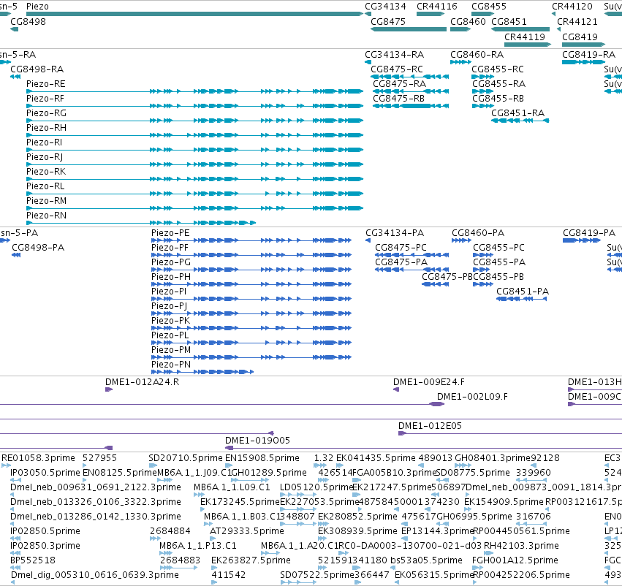Click the Piezo gene span bar
The height and width of the screenshot is (586, 622).
194,15
